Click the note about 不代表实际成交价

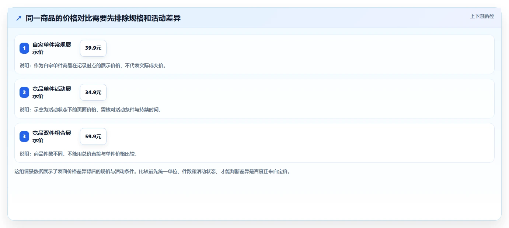click(x=93, y=65)
